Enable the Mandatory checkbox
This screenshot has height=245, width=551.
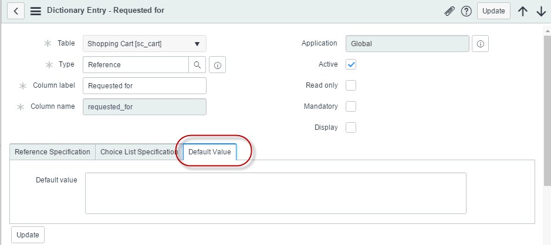pyautogui.click(x=351, y=106)
